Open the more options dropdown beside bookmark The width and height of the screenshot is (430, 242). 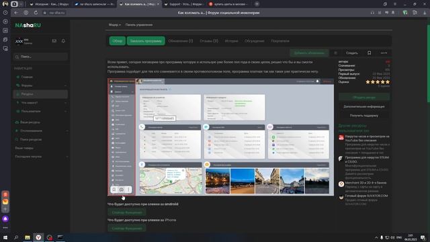pyautogui.click(x=384, y=53)
